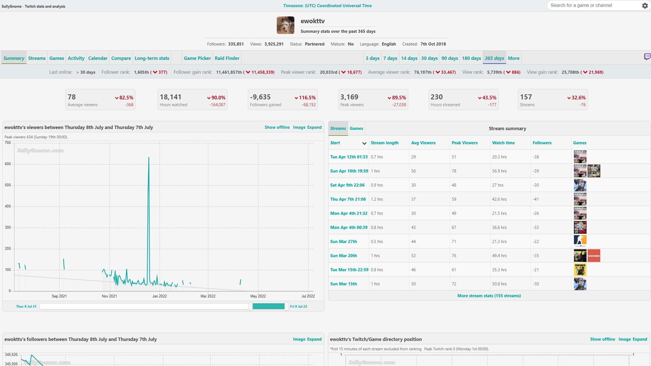Expand the viewers chart
The image size is (651, 366).
click(314, 127)
